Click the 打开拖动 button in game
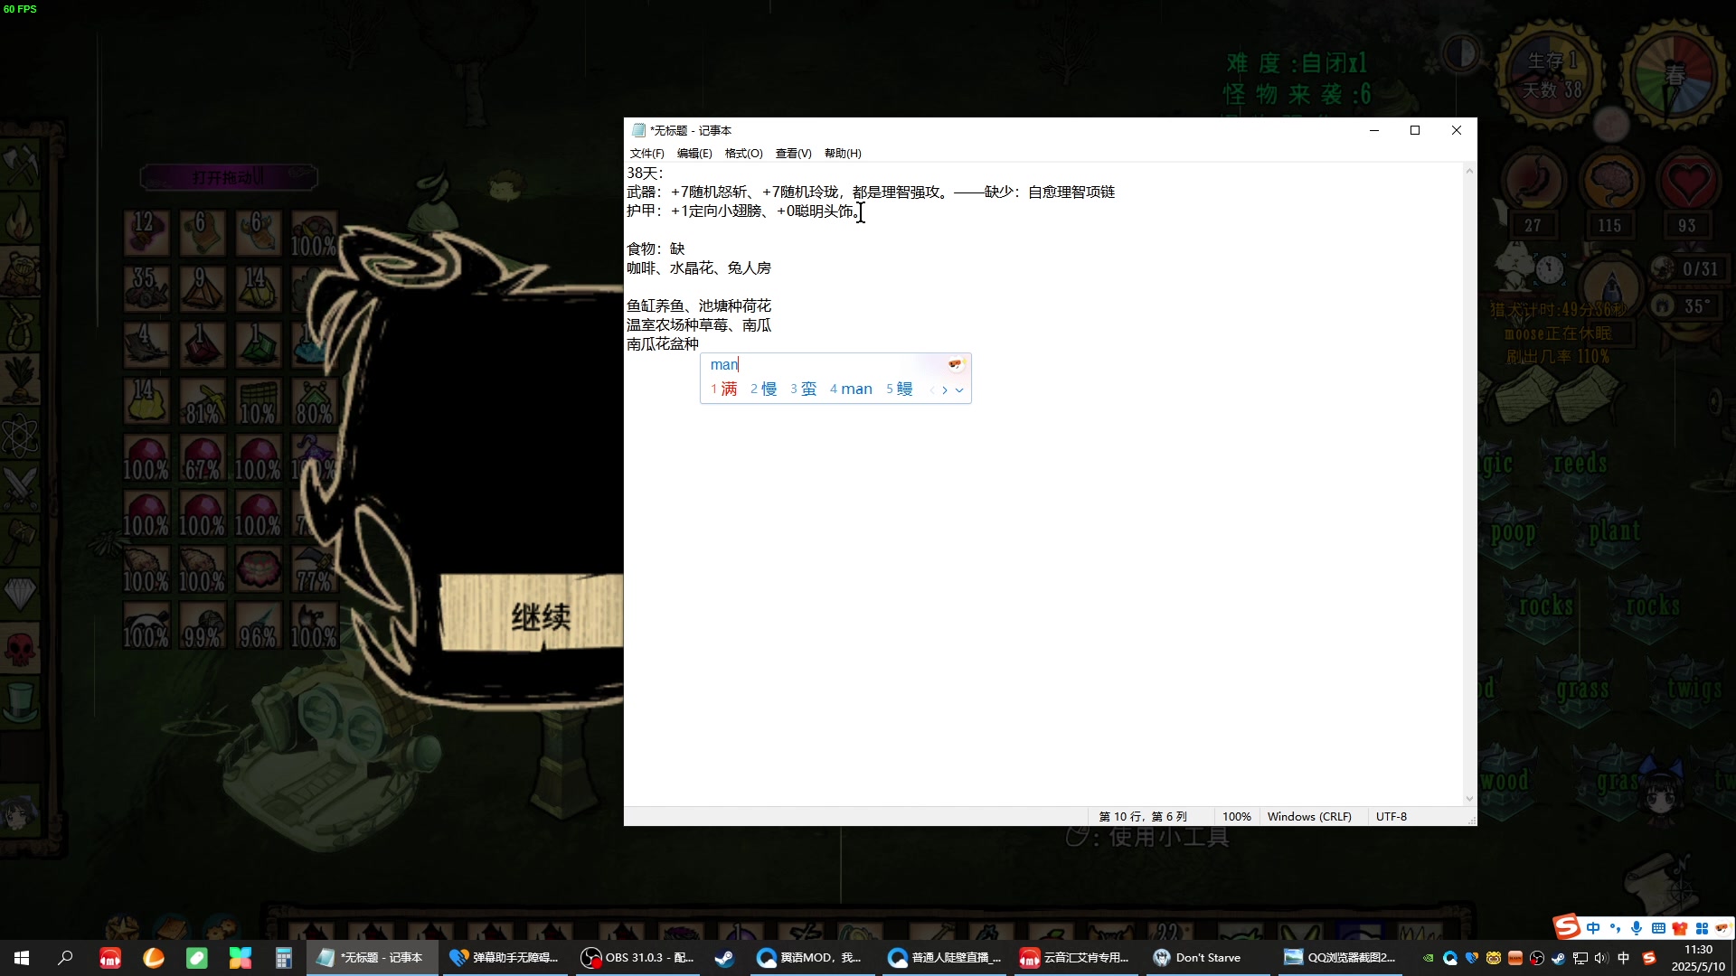 [x=228, y=177]
